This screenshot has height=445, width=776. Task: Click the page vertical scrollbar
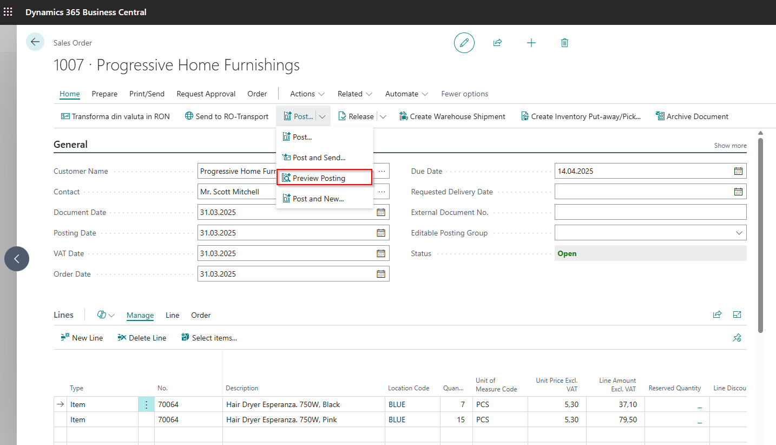click(x=761, y=235)
